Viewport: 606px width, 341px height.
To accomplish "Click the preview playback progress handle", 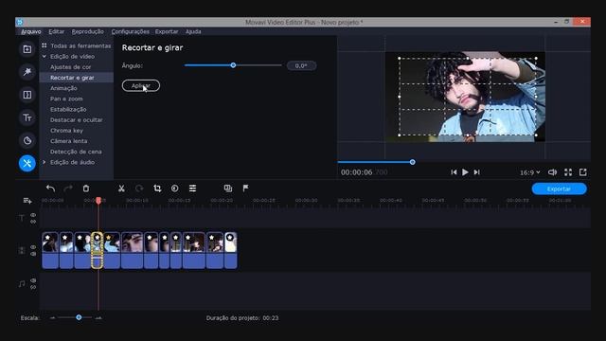I will coord(413,162).
